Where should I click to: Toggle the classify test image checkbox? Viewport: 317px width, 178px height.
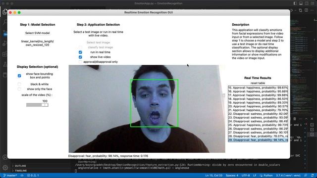click(80, 47)
